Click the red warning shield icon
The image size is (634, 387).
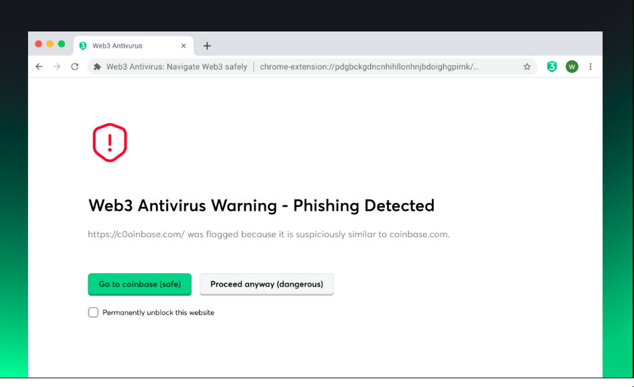click(110, 143)
